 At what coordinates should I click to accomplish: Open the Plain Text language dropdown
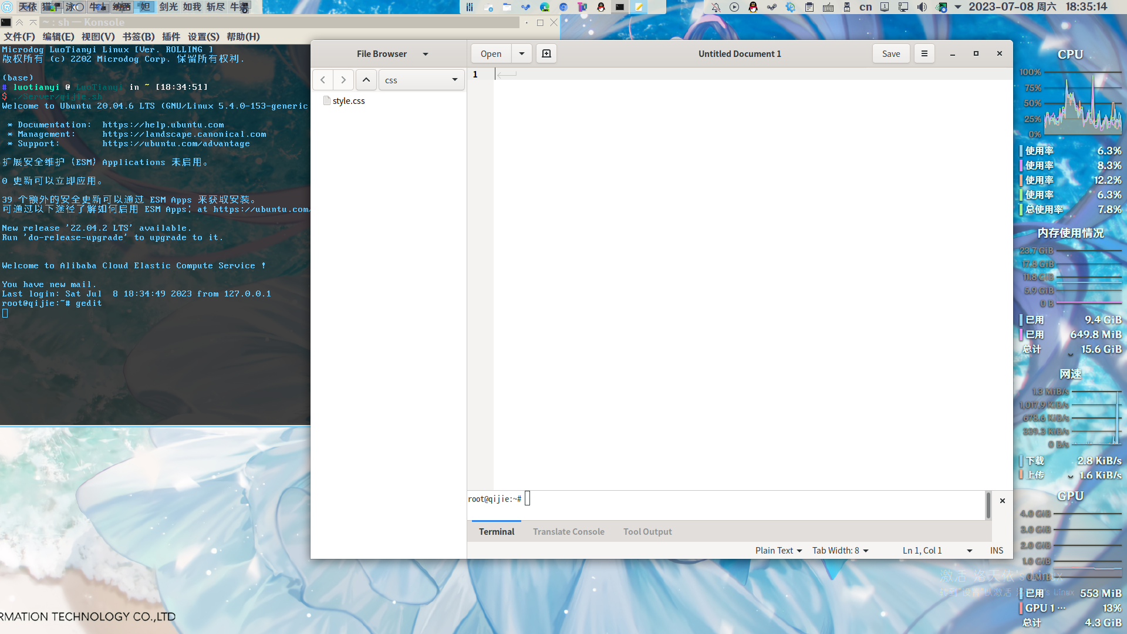coord(778,550)
